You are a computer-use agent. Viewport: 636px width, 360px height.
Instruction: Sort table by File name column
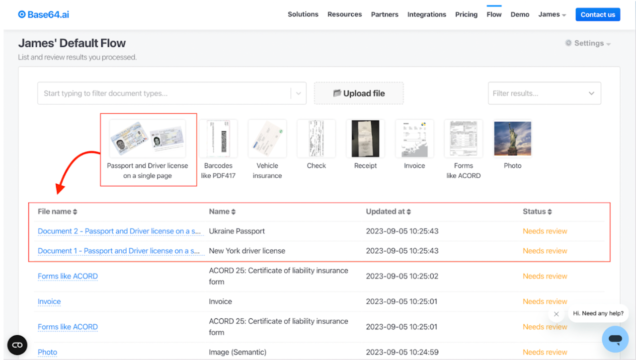[58, 212]
